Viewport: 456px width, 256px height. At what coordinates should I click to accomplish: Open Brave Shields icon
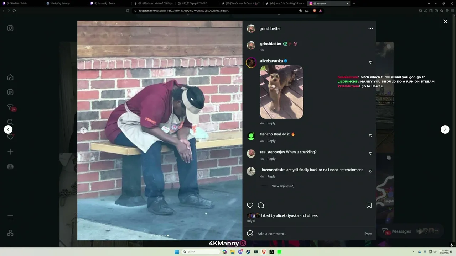pos(314,11)
